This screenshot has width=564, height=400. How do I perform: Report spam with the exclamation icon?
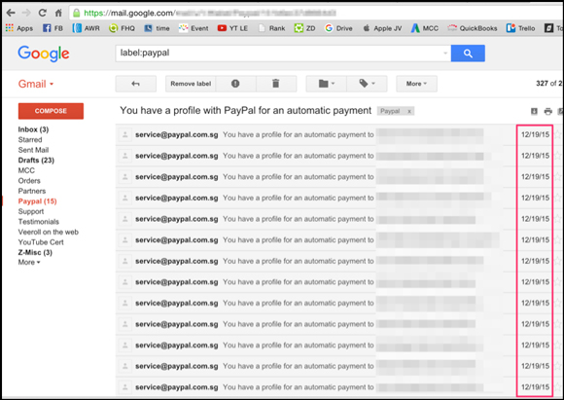(x=235, y=84)
